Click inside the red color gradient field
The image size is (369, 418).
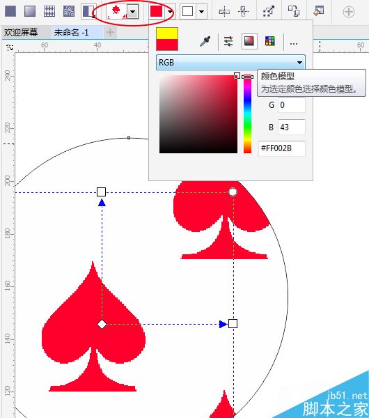(x=198, y=114)
